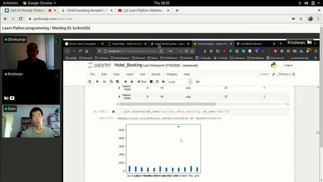Click Firefox home icon in shared screen
323x182 pixels.
(x=87, y=51)
